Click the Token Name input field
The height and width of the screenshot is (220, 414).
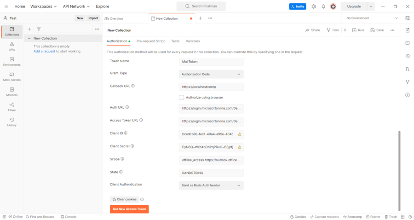(211, 62)
